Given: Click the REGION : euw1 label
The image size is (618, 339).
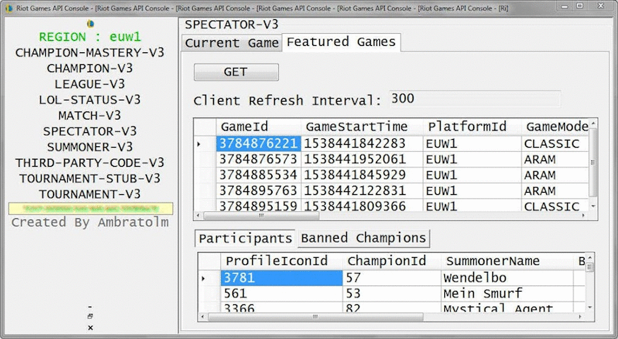Looking at the screenshot, I should [x=89, y=37].
